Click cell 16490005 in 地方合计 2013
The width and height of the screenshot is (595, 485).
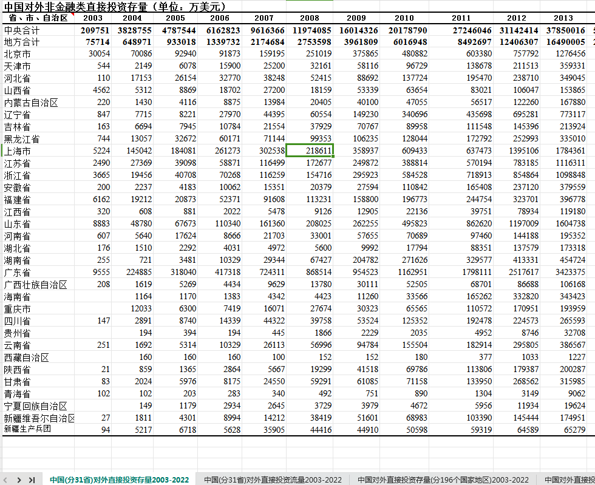563,42
